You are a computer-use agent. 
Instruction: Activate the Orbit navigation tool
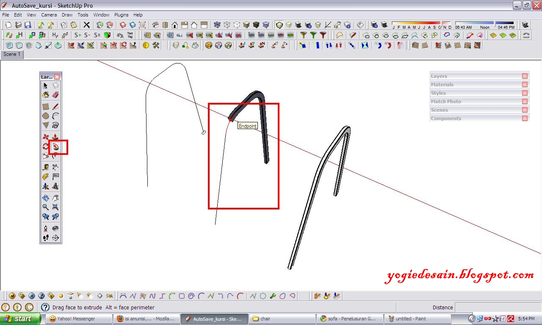(x=45, y=197)
